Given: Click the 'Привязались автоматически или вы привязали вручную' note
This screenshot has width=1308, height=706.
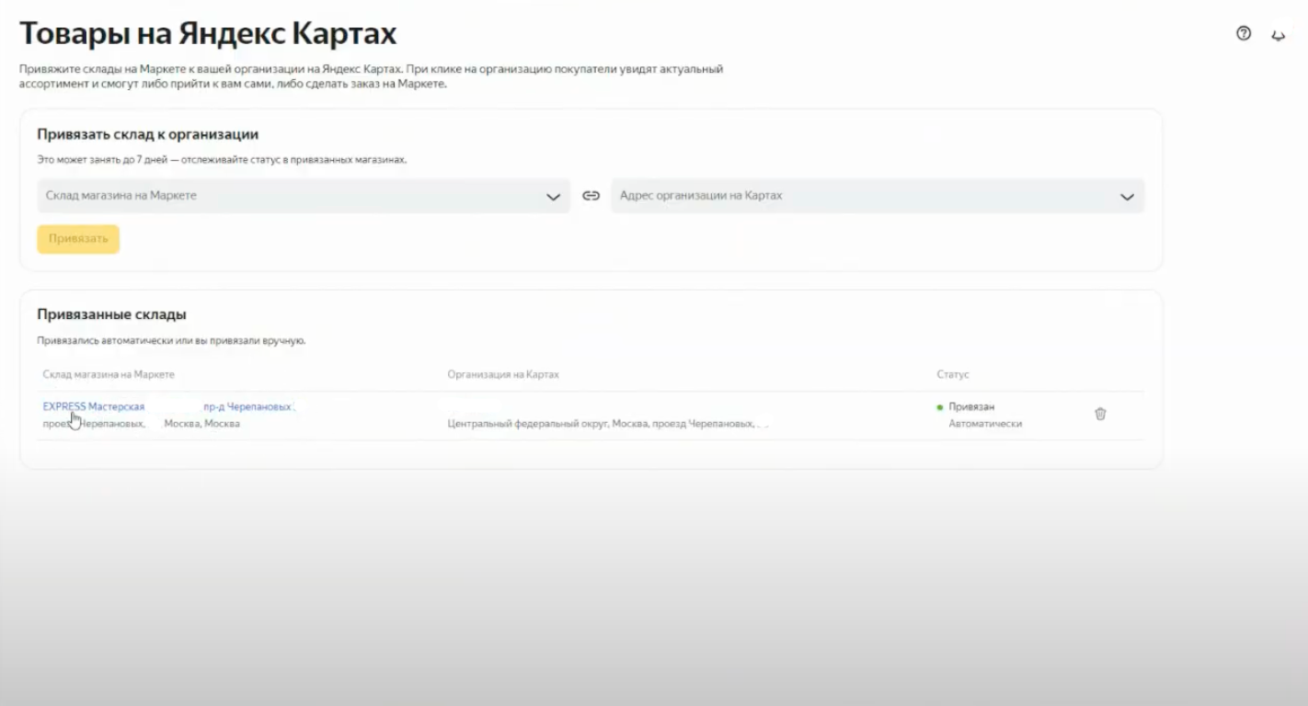Looking at the screenshot, I should click(171, 341).
